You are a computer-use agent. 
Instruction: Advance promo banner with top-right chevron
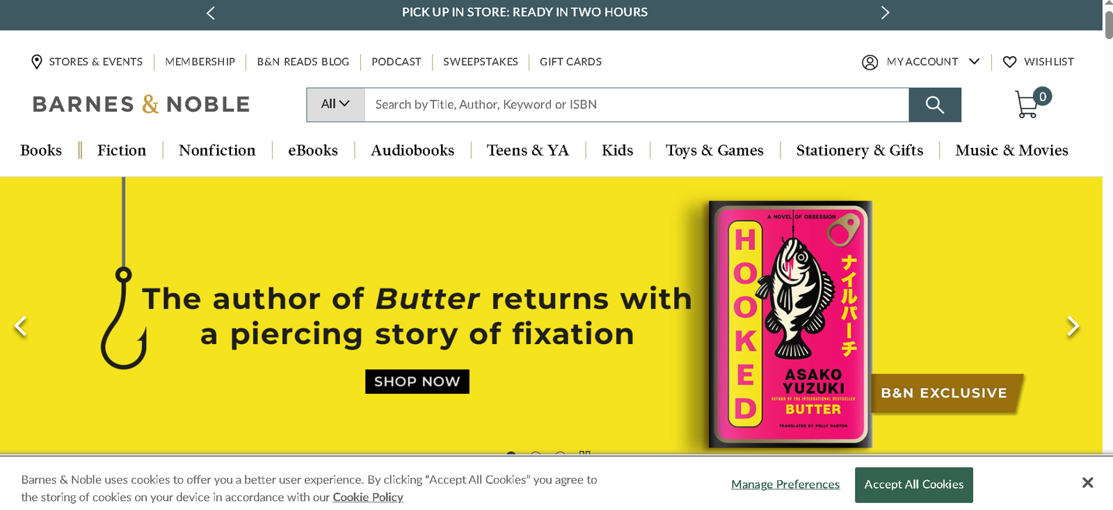click(885, 13)
